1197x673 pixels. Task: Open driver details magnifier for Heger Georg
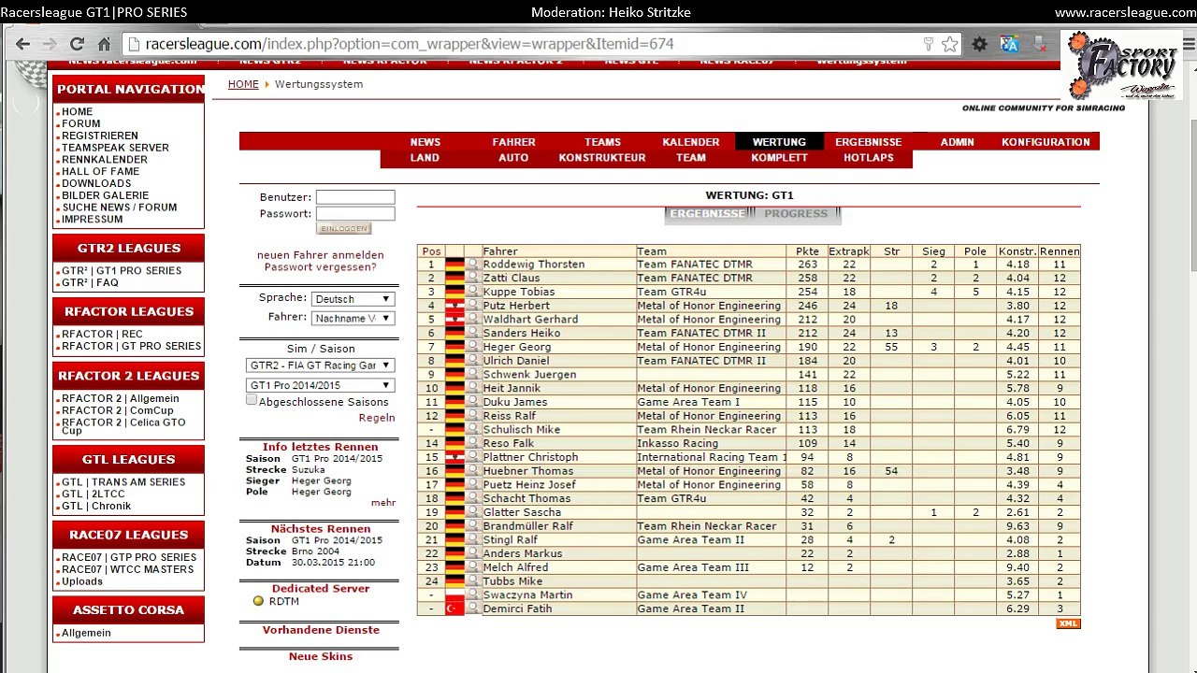(472, 347)
